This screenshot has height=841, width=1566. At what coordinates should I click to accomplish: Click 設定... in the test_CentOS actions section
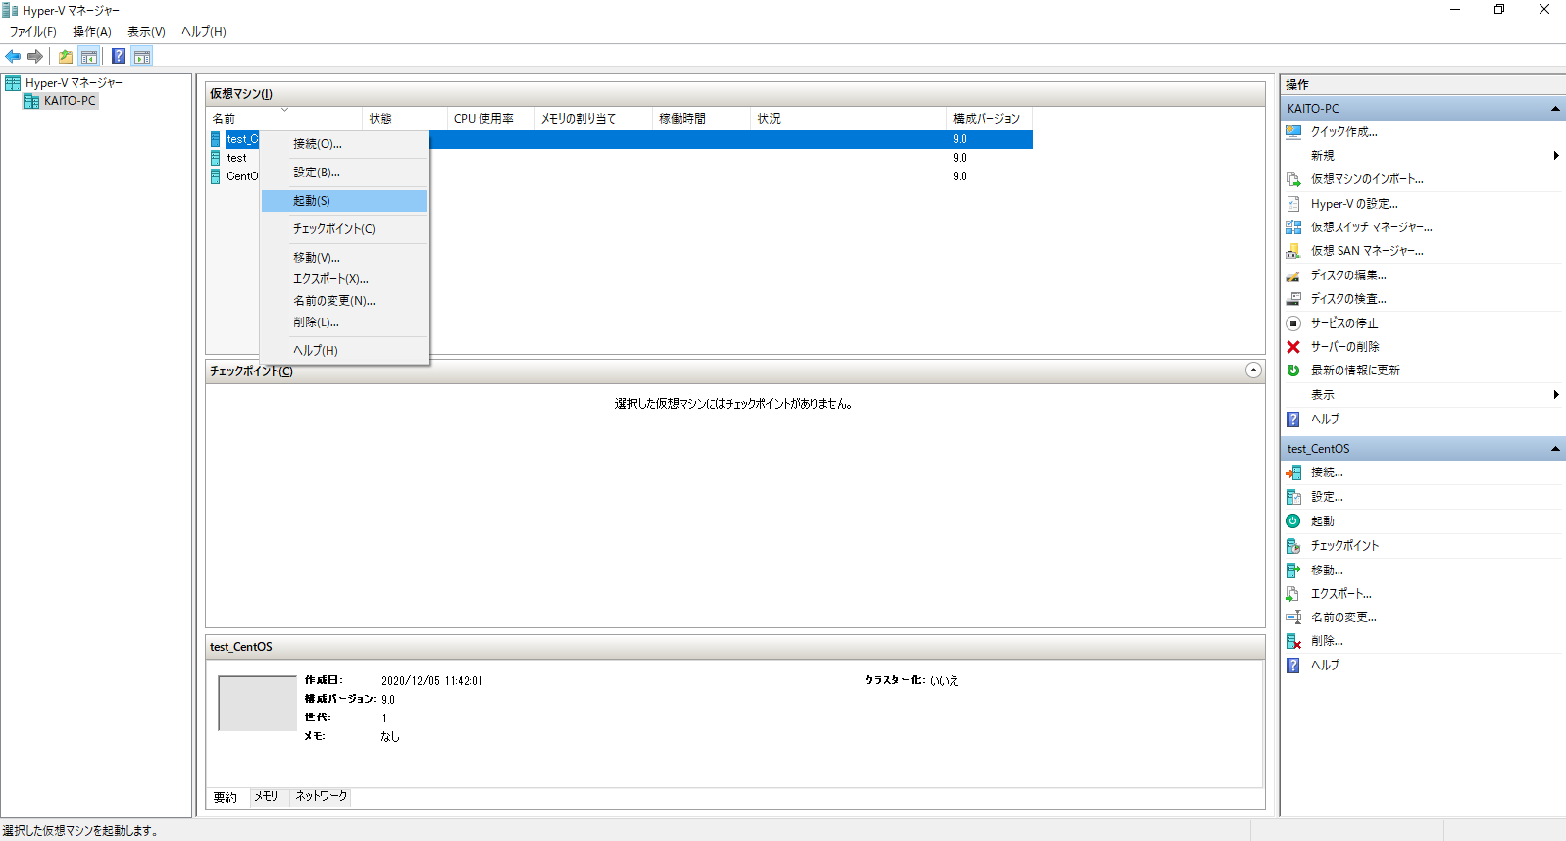(1327, 497)
